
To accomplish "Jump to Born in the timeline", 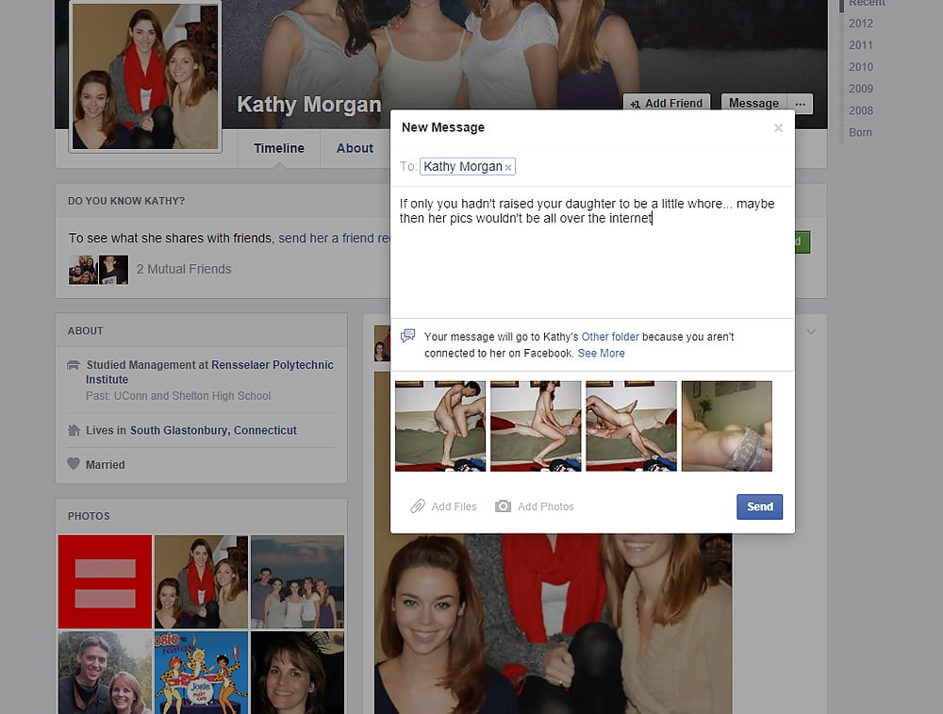I will 860,132.
